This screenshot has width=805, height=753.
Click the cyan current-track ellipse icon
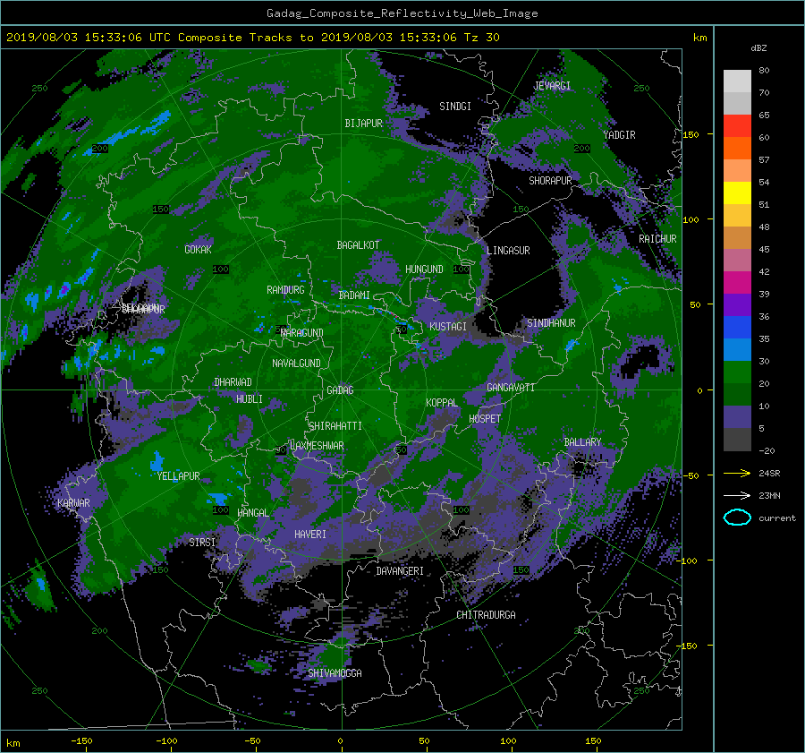pos(737,518)
